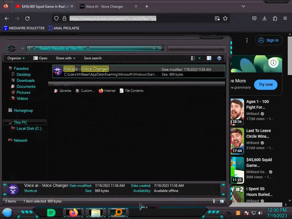Open Pictures folder in sidebar
Viewport: 292px width, 219px height.
(23, 92)
